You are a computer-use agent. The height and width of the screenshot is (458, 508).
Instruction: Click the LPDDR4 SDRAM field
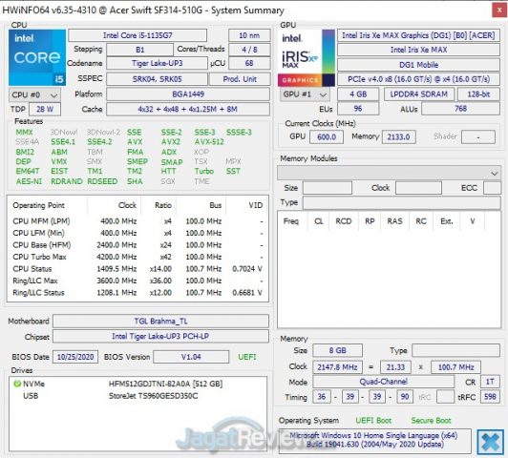pyautogui.click(x=419, y=94)
